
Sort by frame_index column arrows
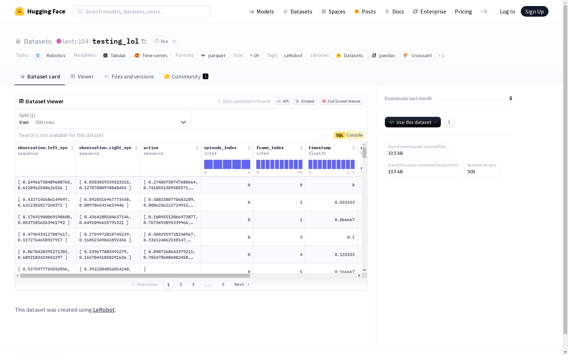pyautogui.click(x=301, y=148)
